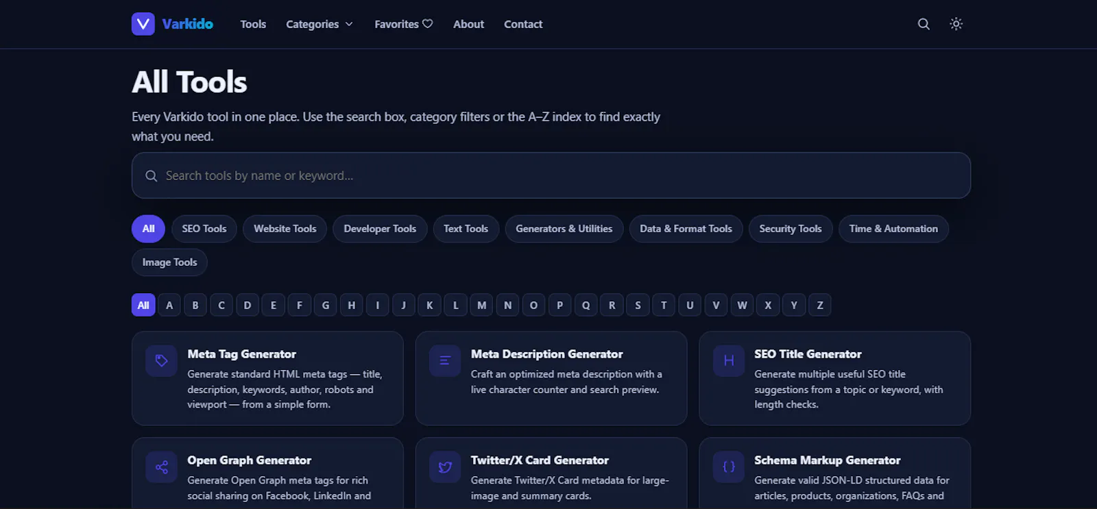Image resolution: width=1097 pixels, height=509 pixels.
Task: Filter tools by letter P
Action: click(560, 305)
